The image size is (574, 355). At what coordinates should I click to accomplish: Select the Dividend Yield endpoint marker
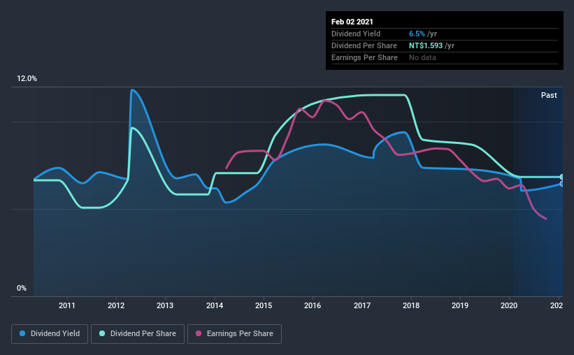pyautogui.click(x=561, y=184)
